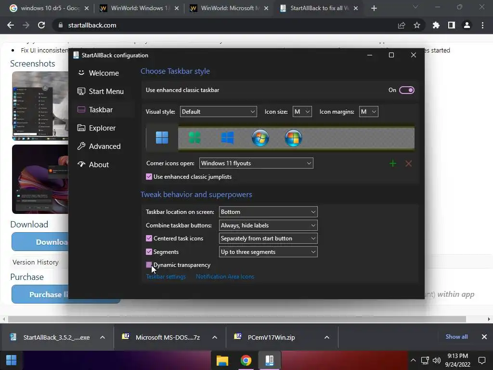The image size is (493, 370).
Task: Select the first Windows 7 orb start icon
Action: (x=260, y=138)
